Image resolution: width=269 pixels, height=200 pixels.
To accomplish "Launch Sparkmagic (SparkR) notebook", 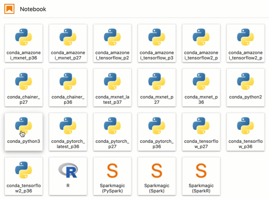I will [x=201, y=176].
